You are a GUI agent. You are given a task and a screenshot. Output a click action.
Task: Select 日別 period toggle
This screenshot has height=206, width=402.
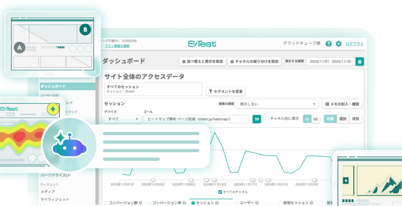330,119
